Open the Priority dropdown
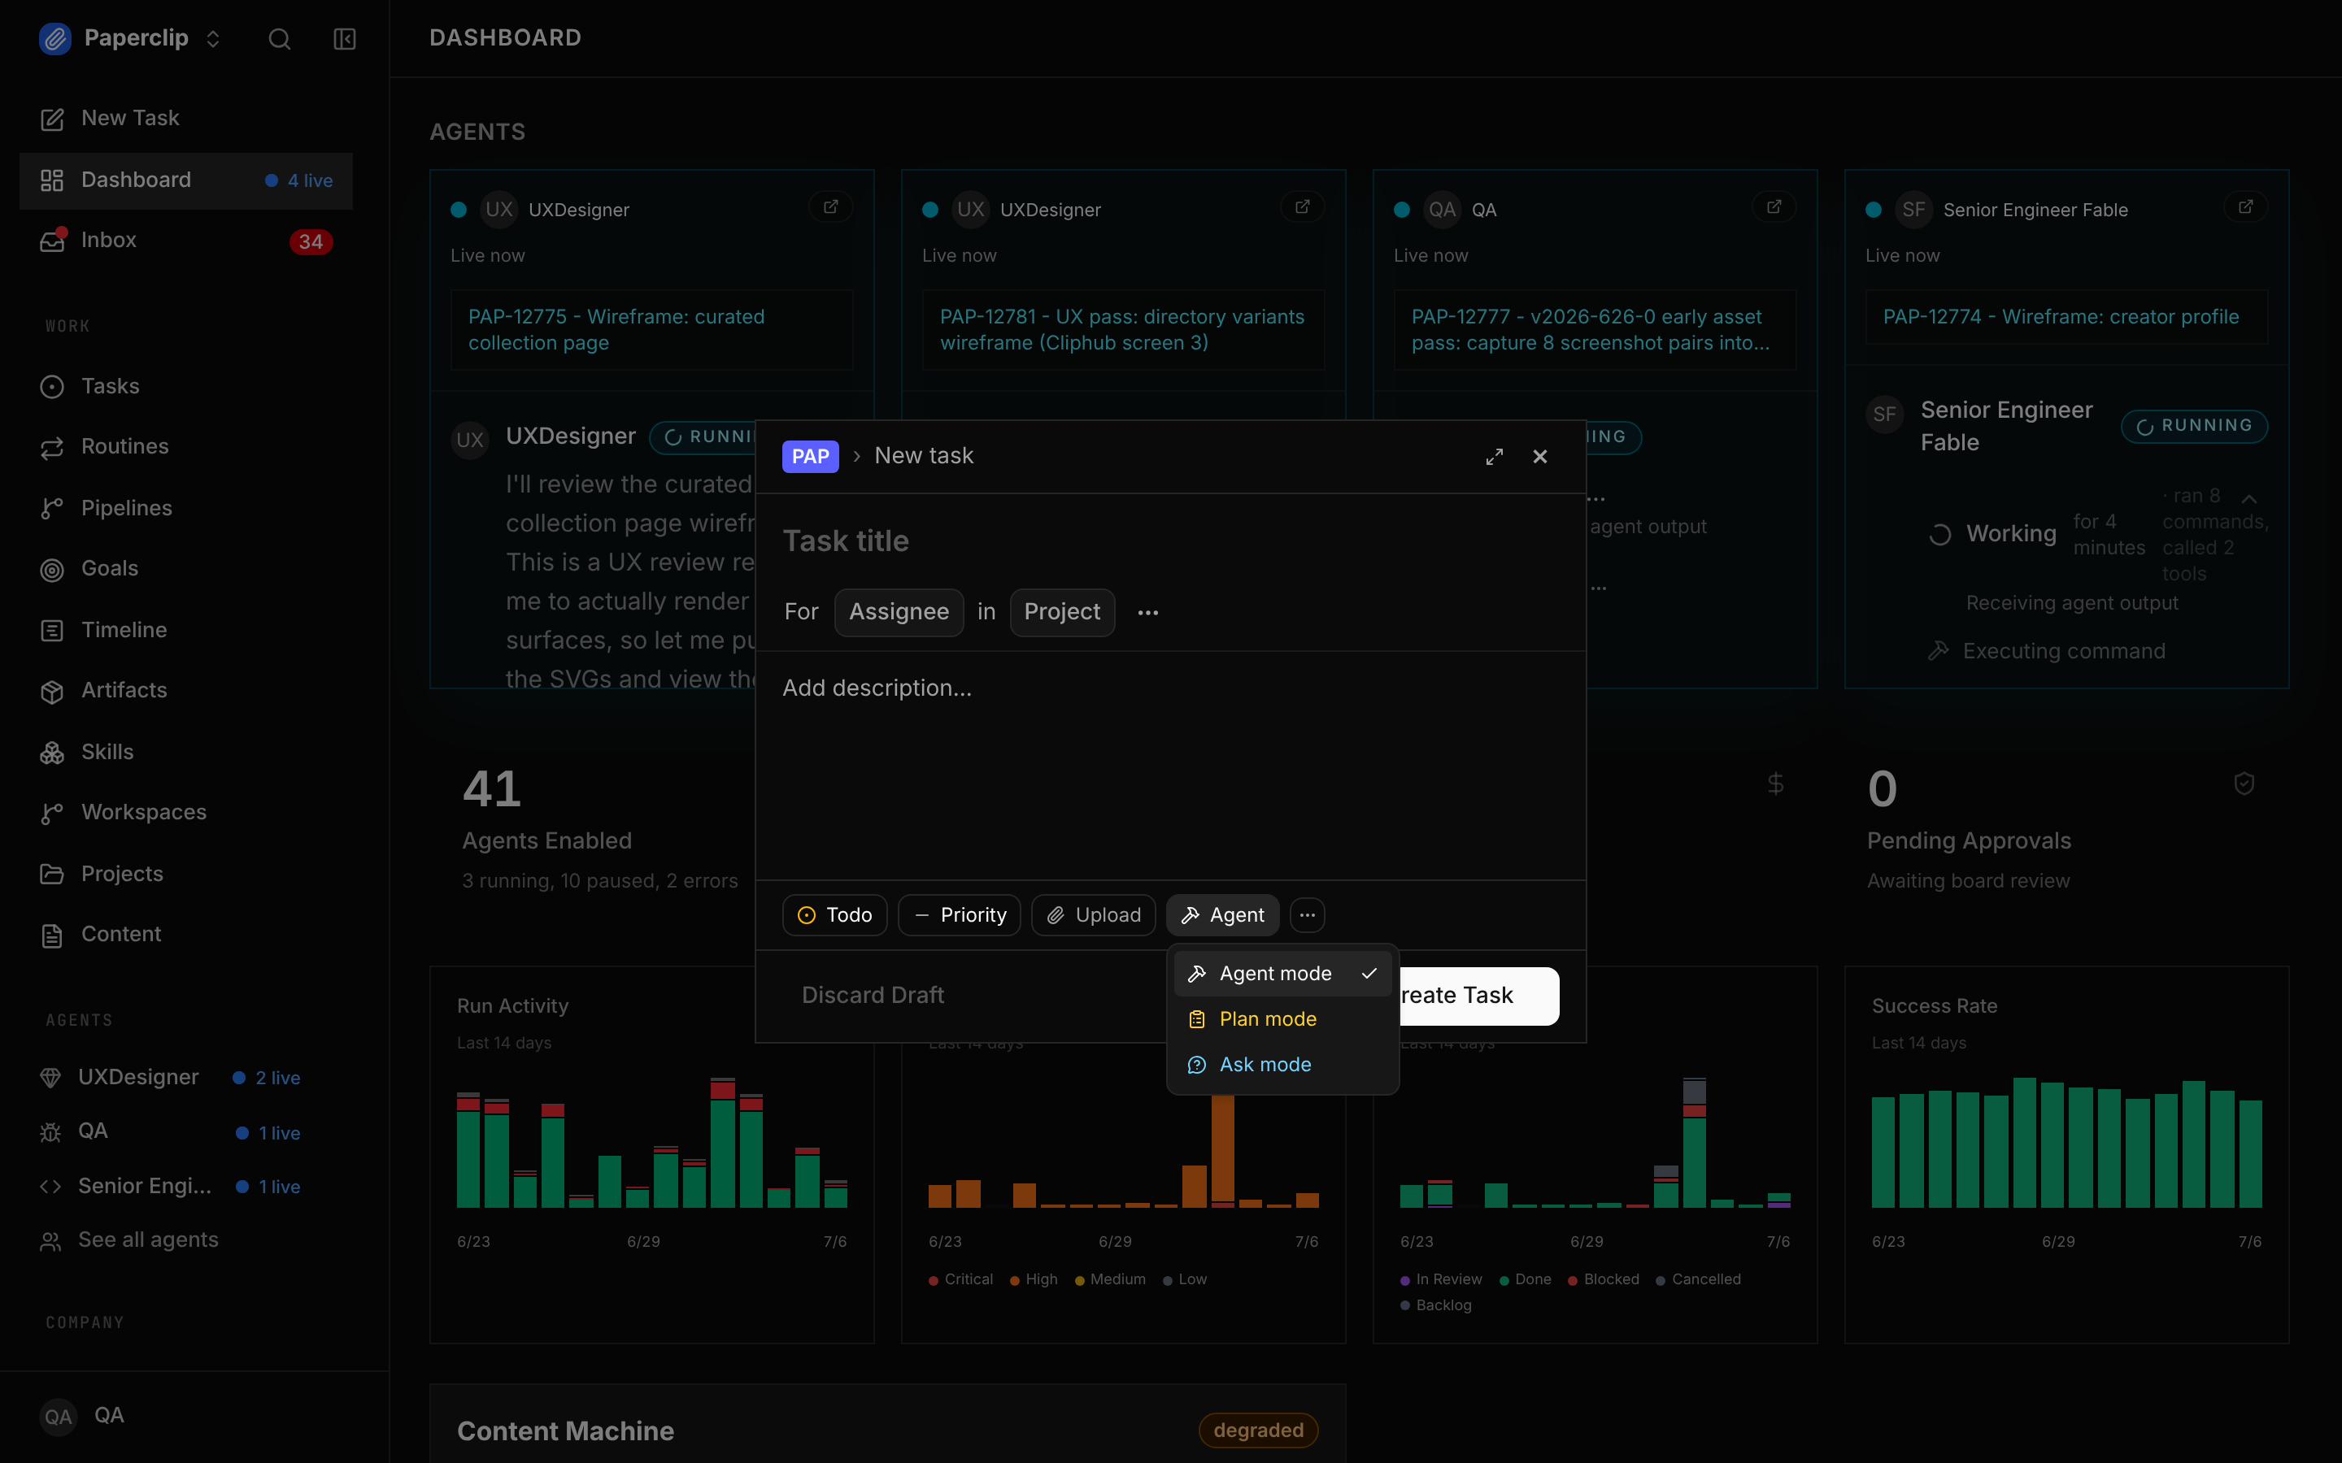 [959, 914]
